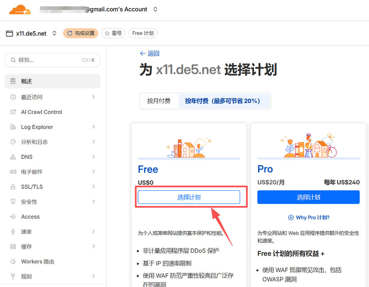Choose the Free plan 选择计划 button
The height and width of the screenshot is (287, 369).
click(189, 197)
